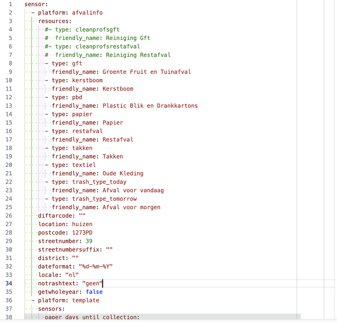Click 'afvalinfo' platform value on line 2
The width and height of the screenshot is (337, 322).
pos(87,13)
